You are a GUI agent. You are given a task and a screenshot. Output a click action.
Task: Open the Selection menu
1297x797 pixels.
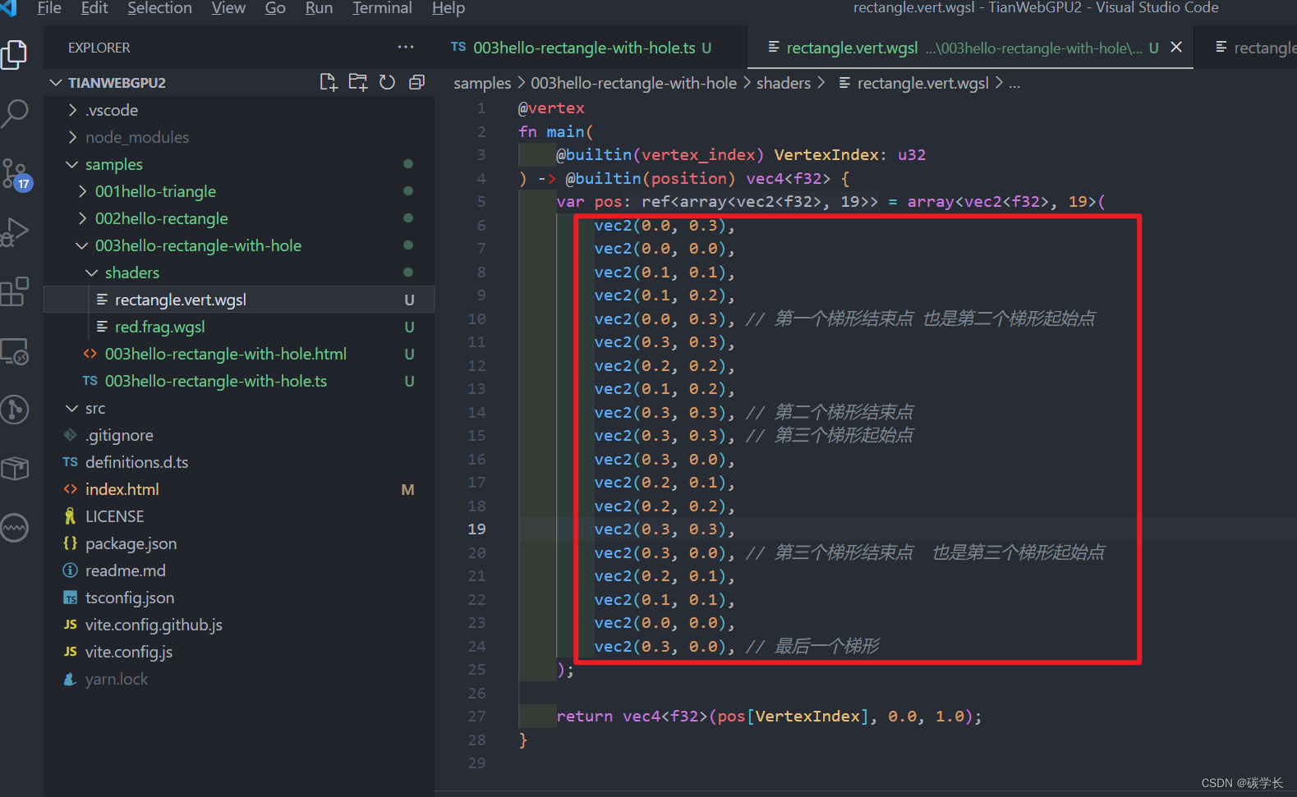[x=159, y=8]
